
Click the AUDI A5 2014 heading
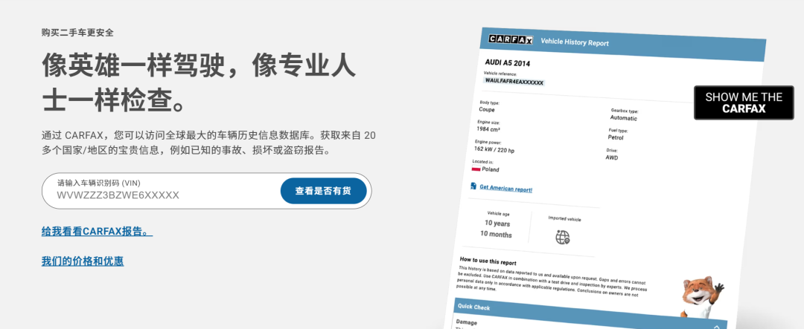(508, 63)
